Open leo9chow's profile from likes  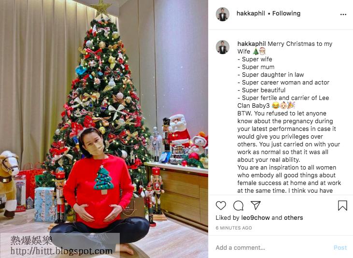tap(255, 218)
